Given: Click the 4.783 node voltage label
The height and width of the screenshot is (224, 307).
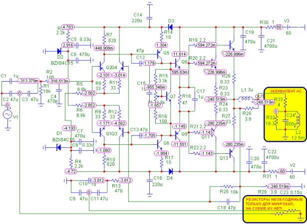Looking at the screenshot, I should click(68, 27).
